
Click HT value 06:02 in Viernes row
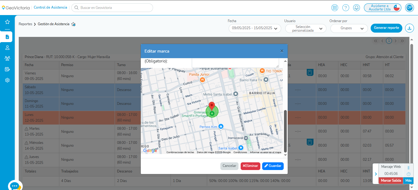click(389, 76)
